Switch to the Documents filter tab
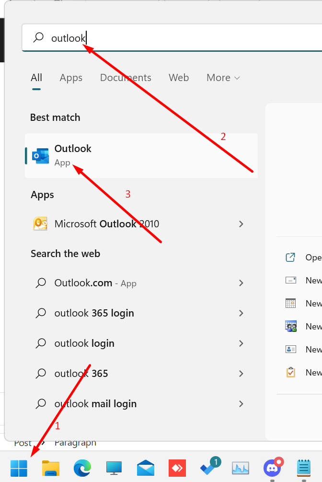 click(126, 78)
